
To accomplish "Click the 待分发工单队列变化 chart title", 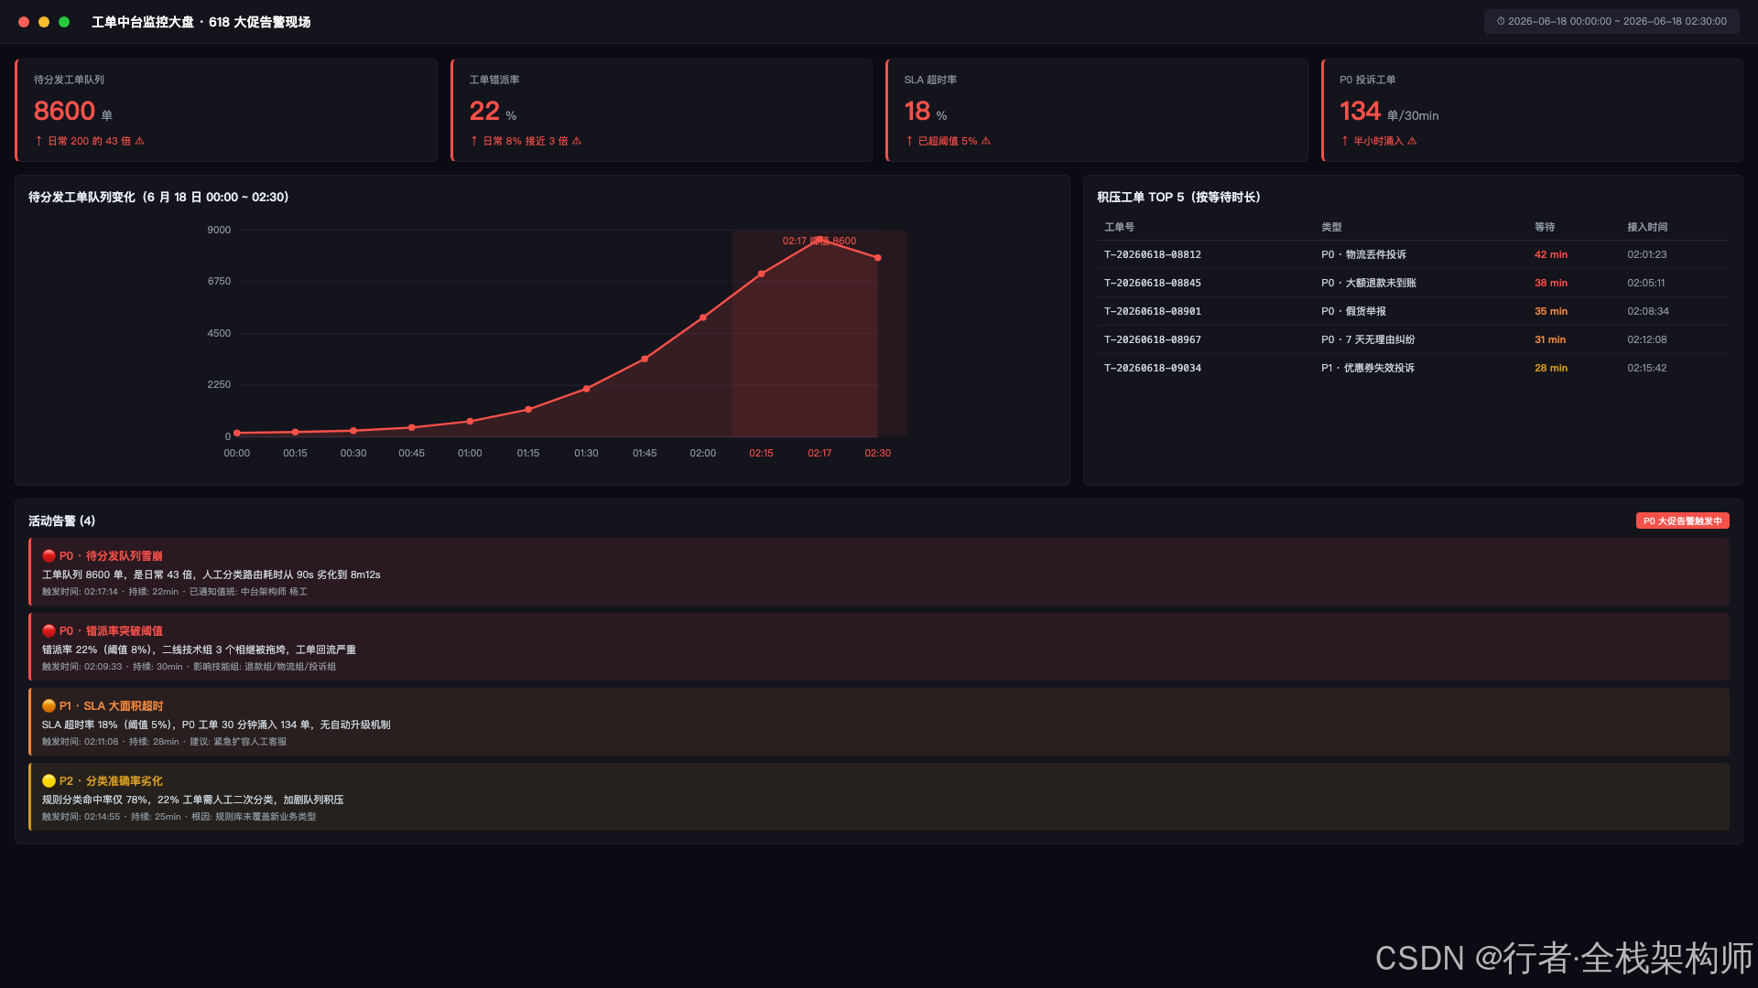I will click(158, 198).
